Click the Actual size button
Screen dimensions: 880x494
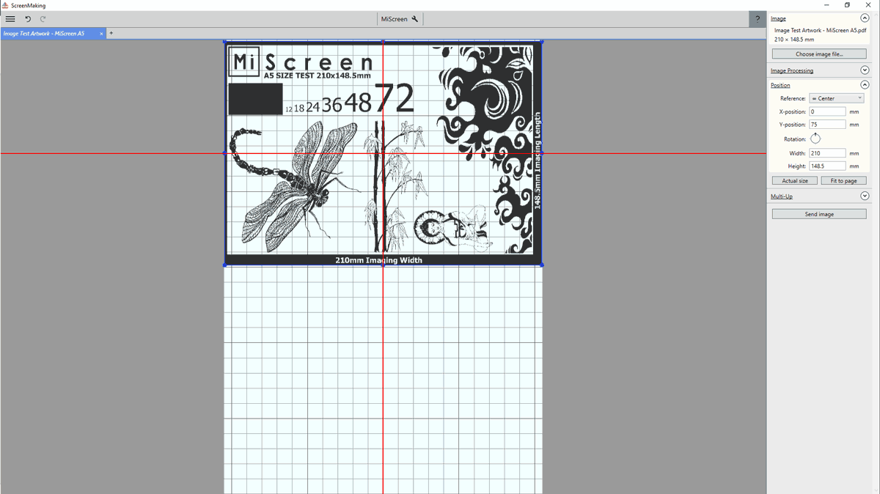pyautogui.click(x=795, y=180)
